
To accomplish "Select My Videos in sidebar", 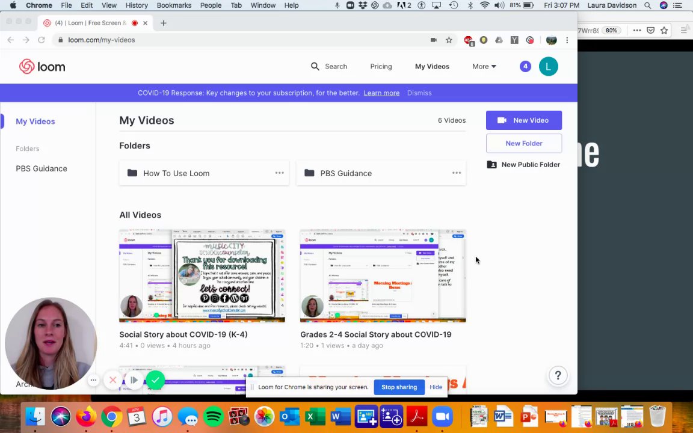I will (x=35, y=121).
